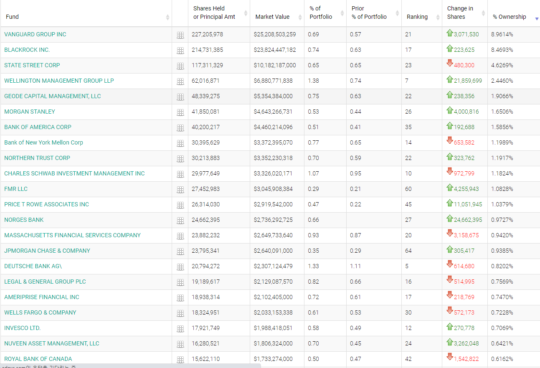This screenshot has width=540, height=368.
Task: Open ROYAL BANK OF CANADA link
Action: [38, 359]
